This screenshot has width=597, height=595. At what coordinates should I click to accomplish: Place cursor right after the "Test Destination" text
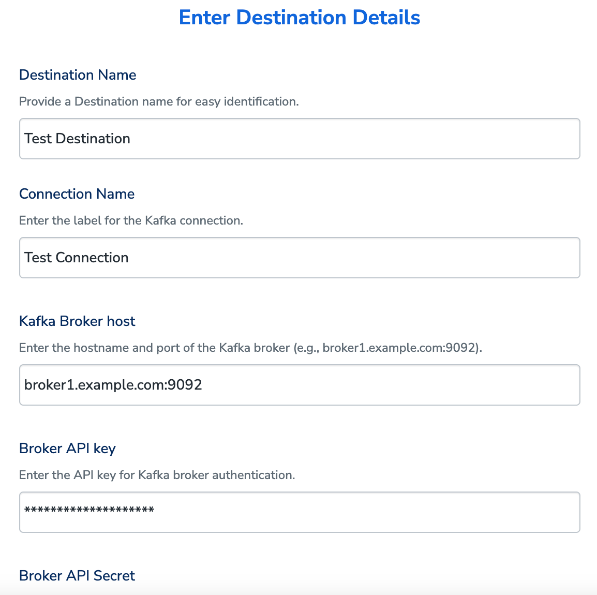tap(131, 139)
